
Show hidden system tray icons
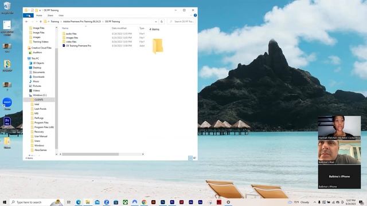pyautogui.click(x=315, y=202)
